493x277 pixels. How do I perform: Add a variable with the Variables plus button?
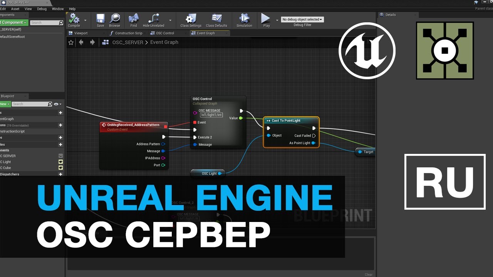(x=60, y=144)
